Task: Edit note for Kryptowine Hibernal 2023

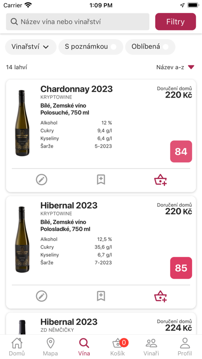Action: coord(42,296)
